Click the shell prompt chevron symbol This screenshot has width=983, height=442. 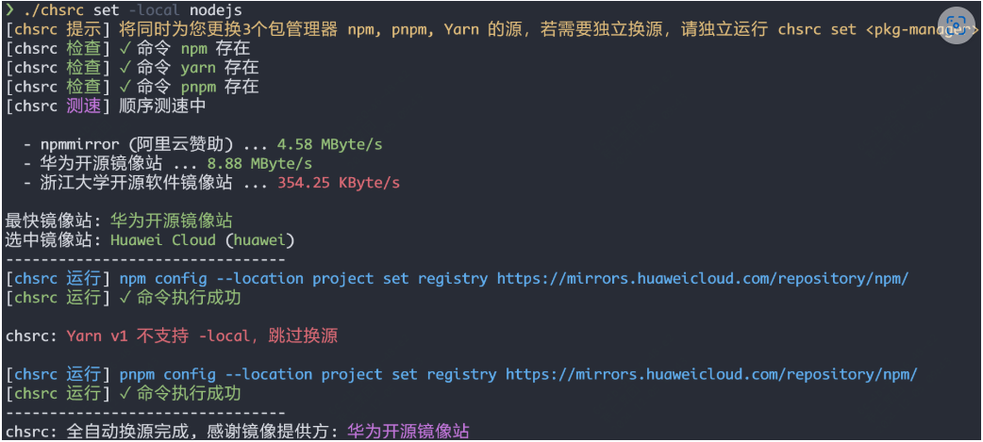(x=9, y=10)
